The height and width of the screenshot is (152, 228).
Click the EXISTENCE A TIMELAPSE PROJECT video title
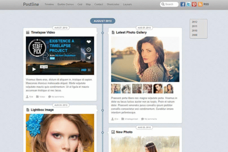click(62, 46)
